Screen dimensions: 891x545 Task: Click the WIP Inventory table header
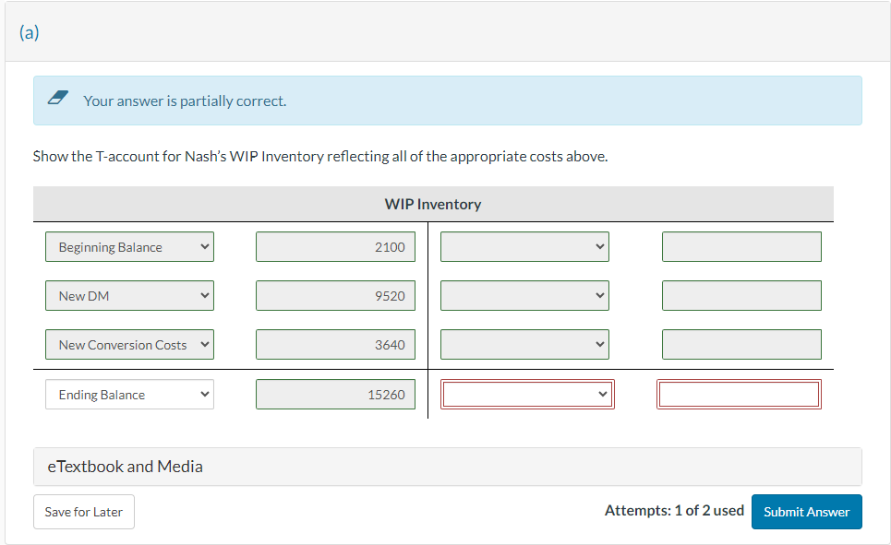[x=433, y=205]
